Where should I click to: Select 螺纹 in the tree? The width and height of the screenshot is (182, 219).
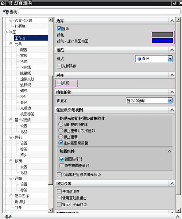[24, 91]
